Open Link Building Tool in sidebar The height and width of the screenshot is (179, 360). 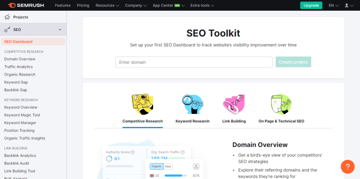click(20, 171)
